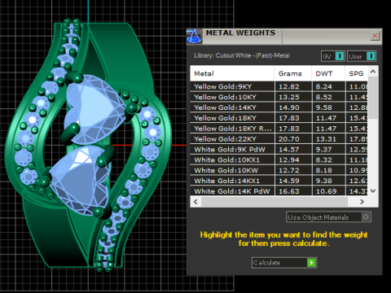Select the White Gold:10KW row
391x293 pixels.
coord(279,170)
